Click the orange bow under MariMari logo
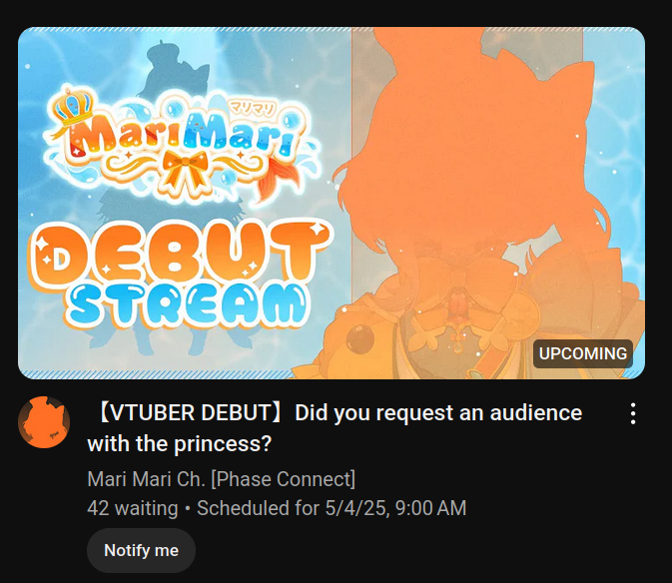The width and height of the screenshot is (672, 583). coord(185,168)
